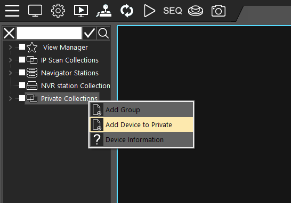The height and width of the screenshot is (203, 291).
Task: Expand the Private Collections node
Action: click(11, 98)
